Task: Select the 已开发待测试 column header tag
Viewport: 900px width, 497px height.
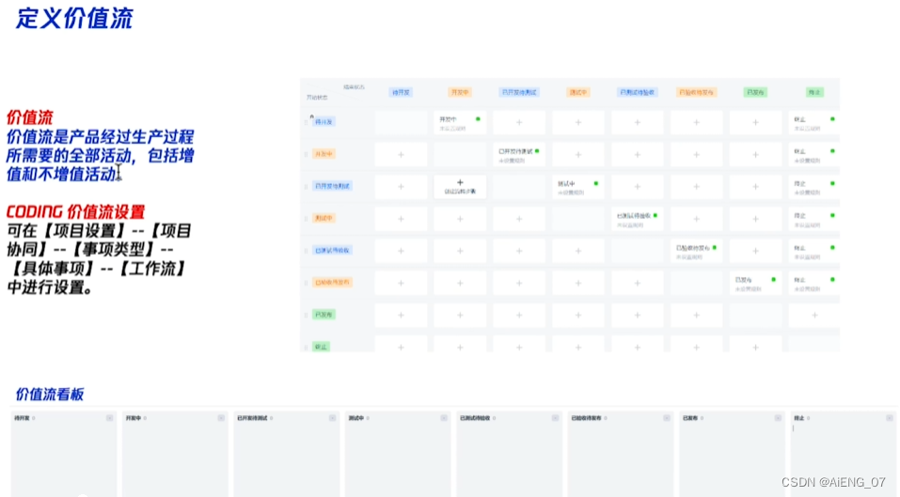Action: pos(519,92)
